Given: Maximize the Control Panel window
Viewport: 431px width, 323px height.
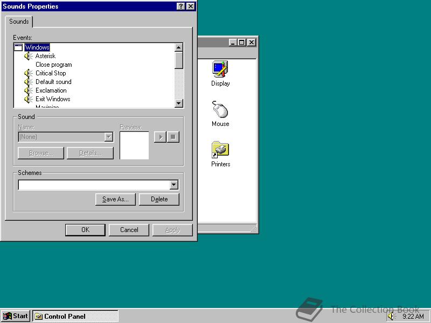Looking at the screenshot, I should tap(241, 43).
